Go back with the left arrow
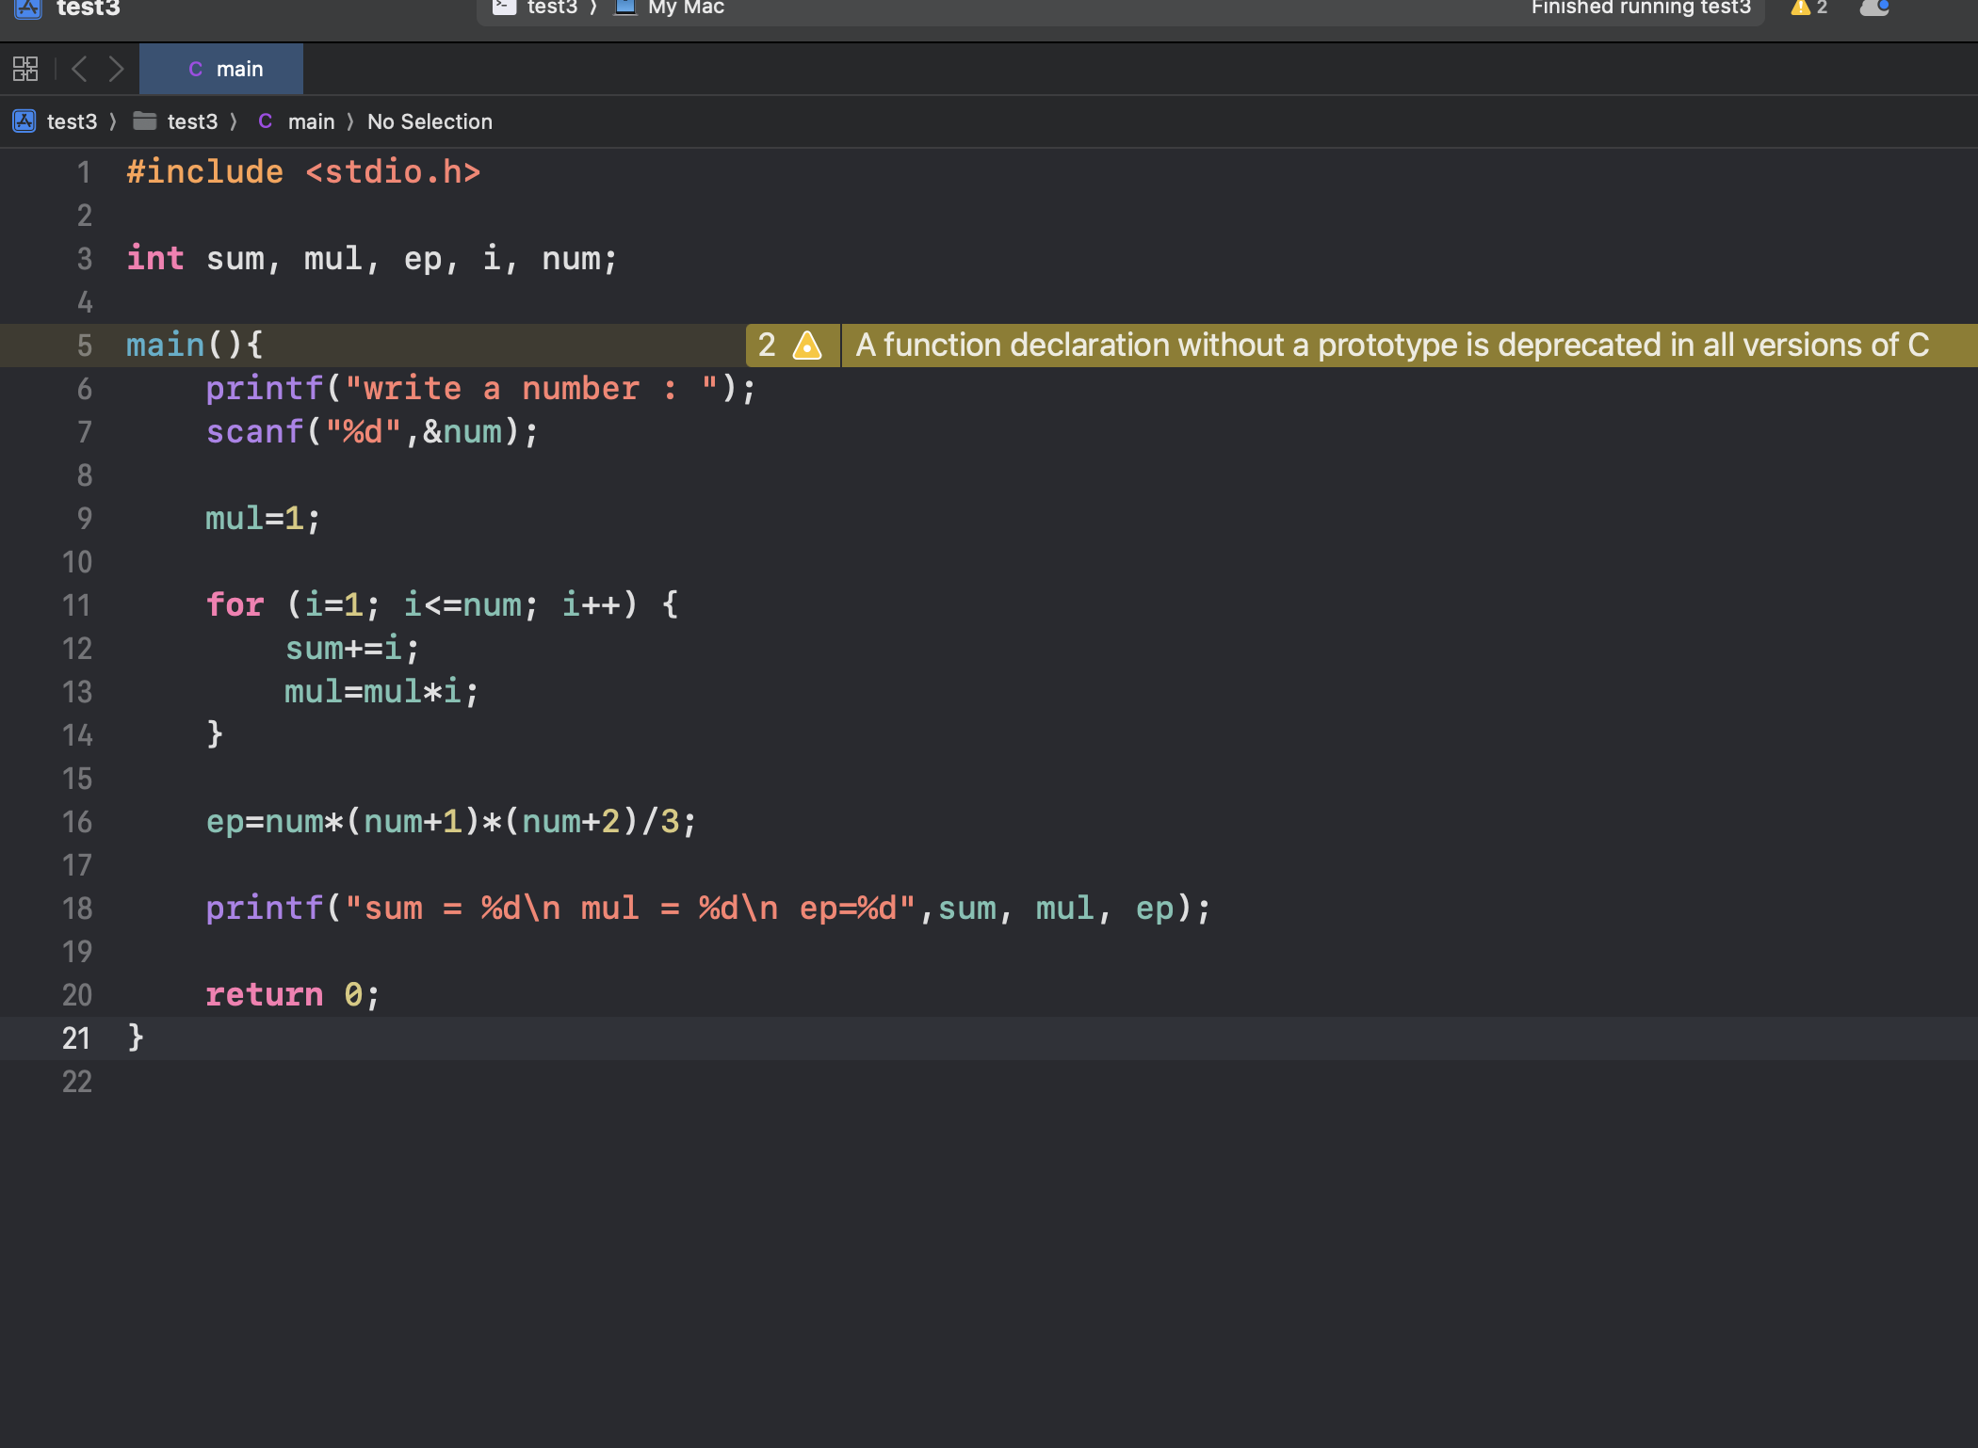 point(80,69)
